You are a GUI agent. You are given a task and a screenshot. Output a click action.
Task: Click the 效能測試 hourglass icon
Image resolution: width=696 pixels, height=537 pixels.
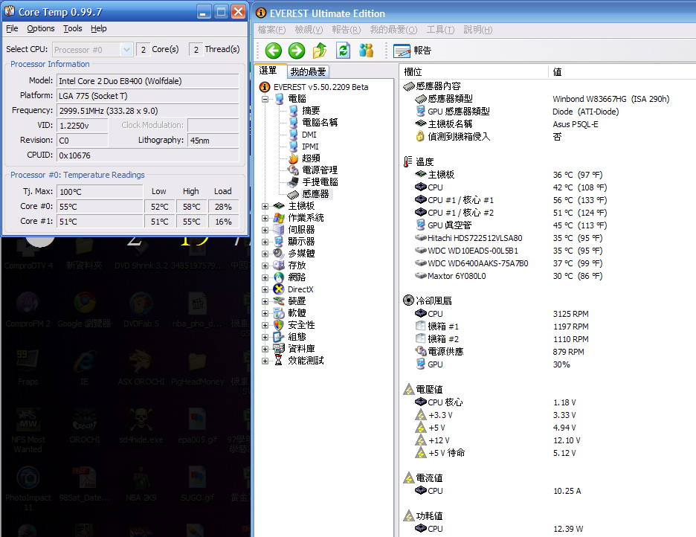click(x=278, y=361)
